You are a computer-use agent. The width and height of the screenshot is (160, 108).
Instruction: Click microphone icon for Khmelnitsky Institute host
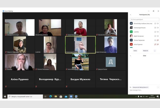(155, 23)
